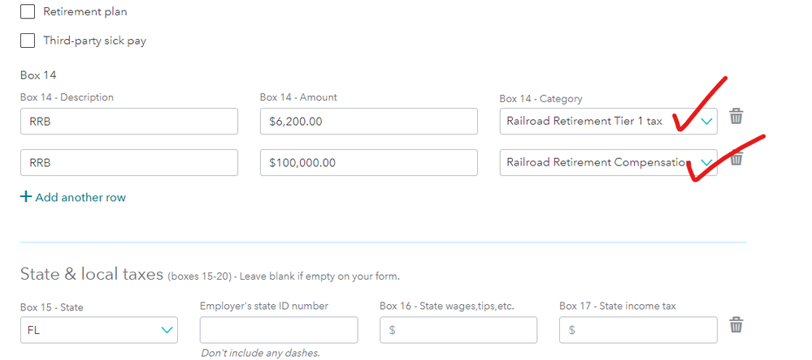Select the Add another row link

click(x=80, y=197)
